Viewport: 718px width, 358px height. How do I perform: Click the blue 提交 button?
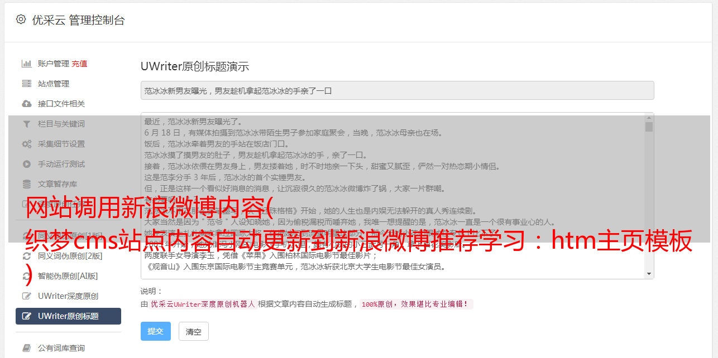156,331
